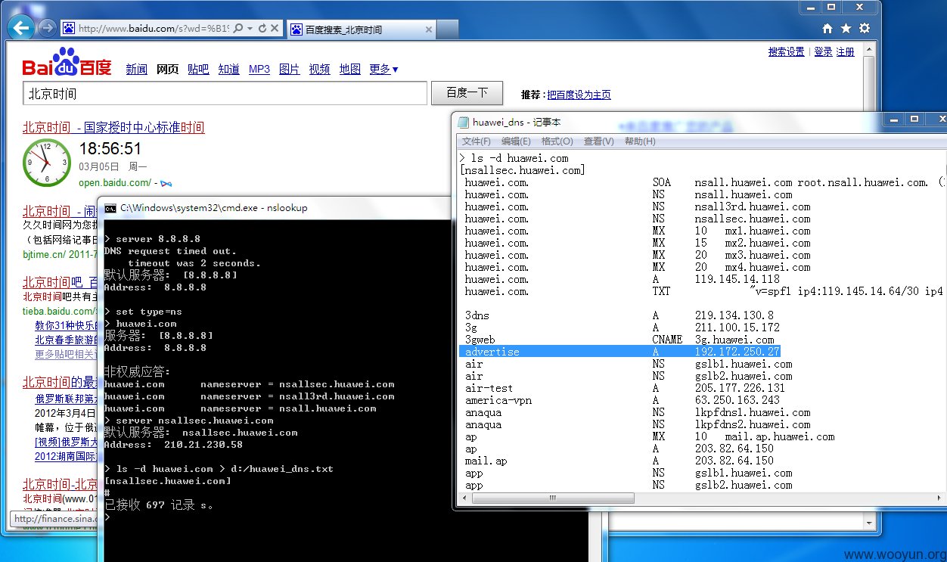
Task: Open the address bar autocomplete dropdown arrow
Action: coord(250,29)
